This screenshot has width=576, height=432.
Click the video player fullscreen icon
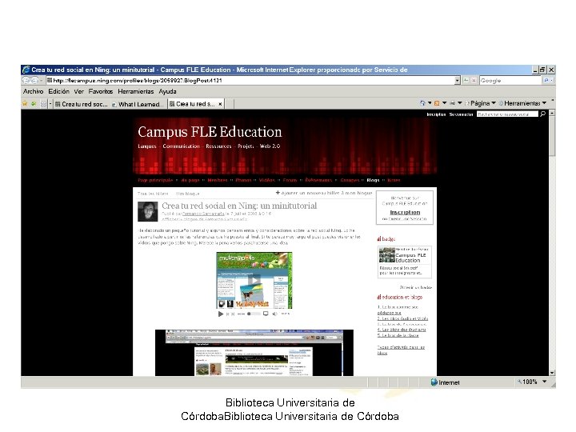click(x=266, y=314)
